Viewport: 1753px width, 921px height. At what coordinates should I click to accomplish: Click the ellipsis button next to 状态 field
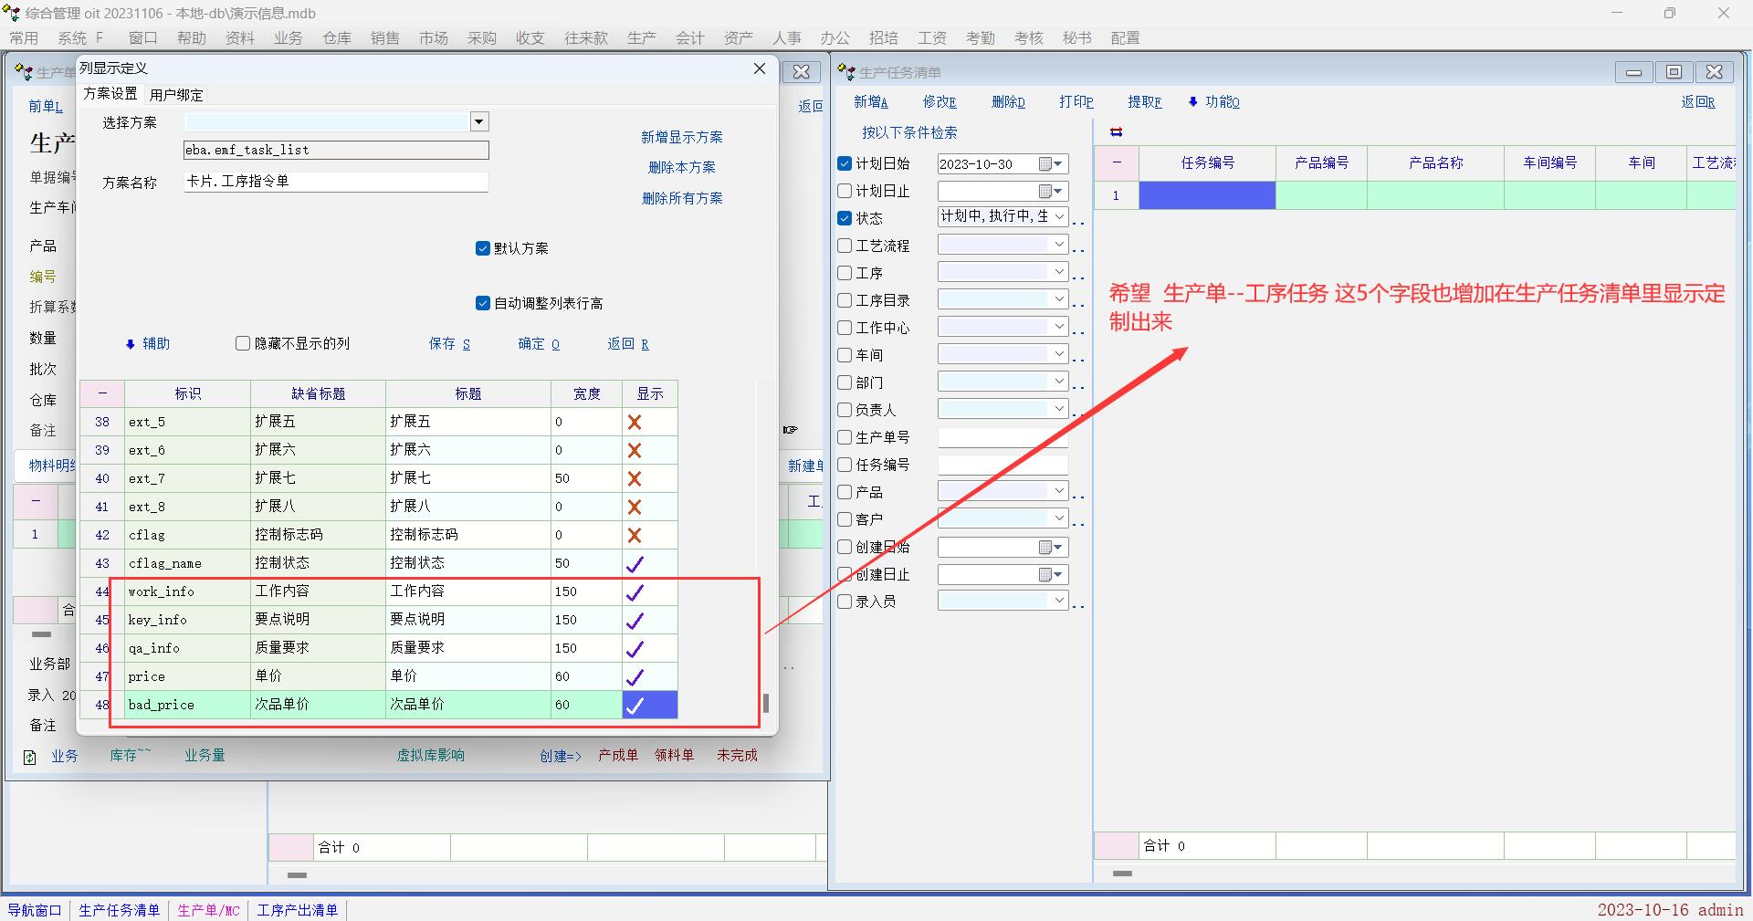1078,221
